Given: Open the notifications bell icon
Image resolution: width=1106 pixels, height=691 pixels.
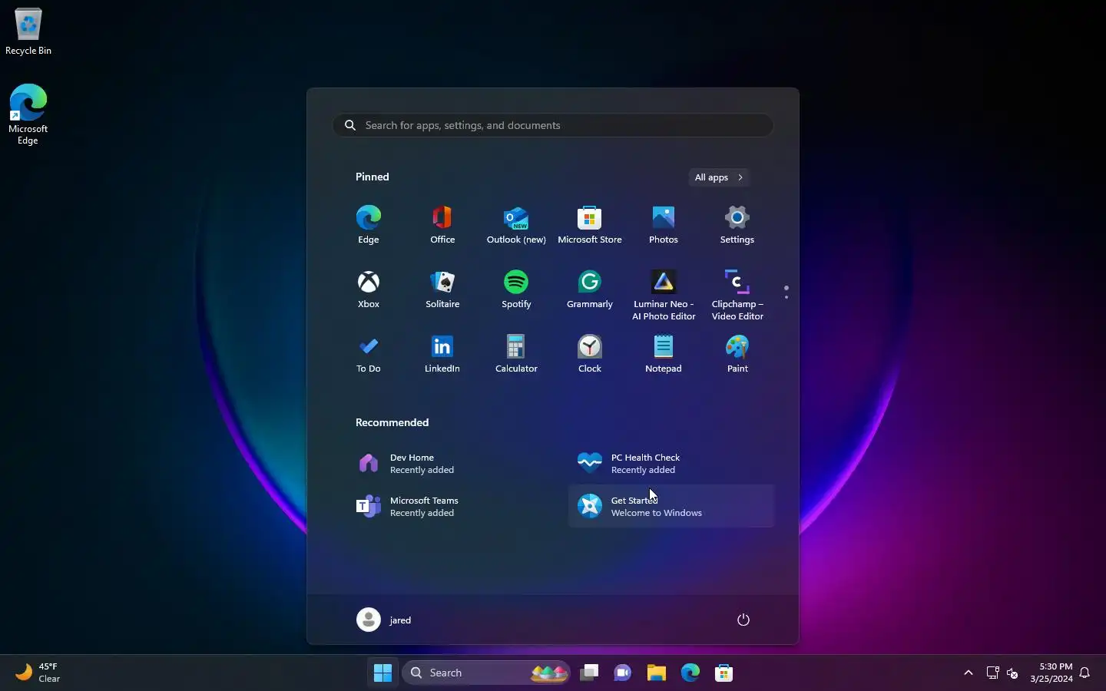Looking at the screenshot, I should [1086, 673].
